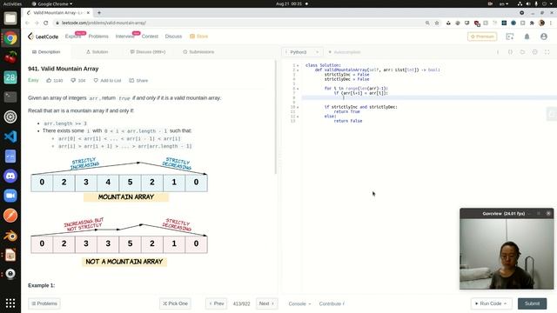Viewport: 557px width, 313px height.
Task: Bookmark this page with star icon
Action: tap(437, 23)
